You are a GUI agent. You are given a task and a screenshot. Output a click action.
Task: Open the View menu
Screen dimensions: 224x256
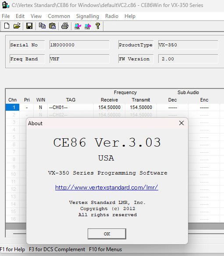pos(36,16)
